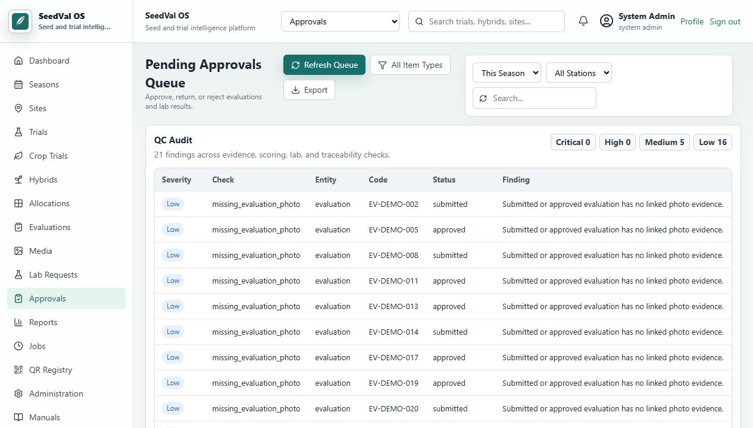Click the Evaluations clipboard icon
The image size is (753, 428).
pyautogui.click(x=18, y=227)
